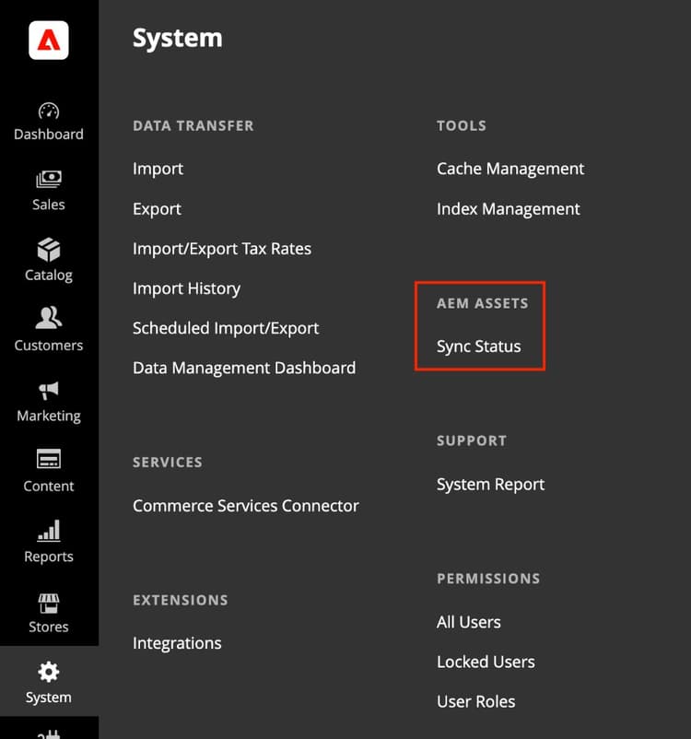The width and height of the screenshot is (691, 739).
Task: Click the DATA TRANSFER section heading
Action: coord(193,126)
